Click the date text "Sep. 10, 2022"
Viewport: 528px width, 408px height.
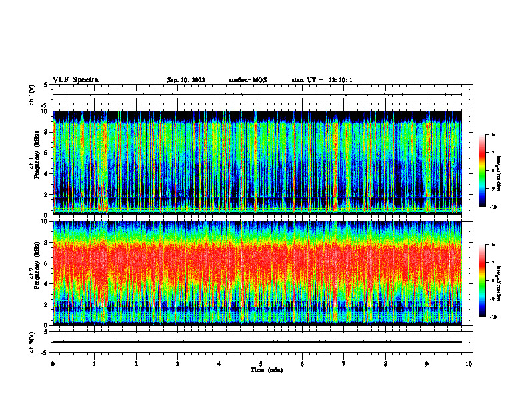point(186,80)
